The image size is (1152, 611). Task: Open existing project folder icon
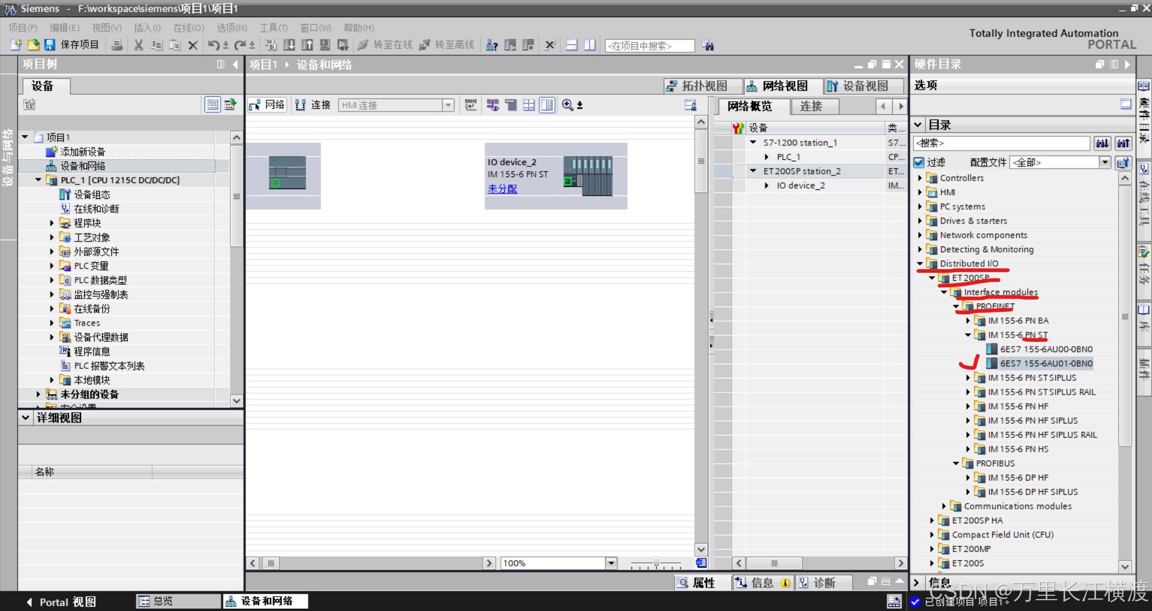click(x=33, y=45)
